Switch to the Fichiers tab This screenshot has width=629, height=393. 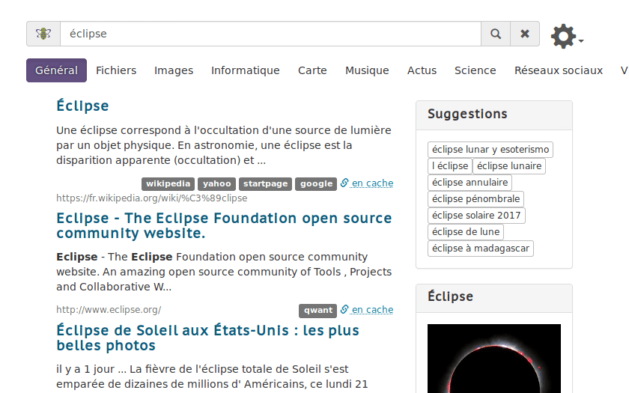tap(116, 70)
